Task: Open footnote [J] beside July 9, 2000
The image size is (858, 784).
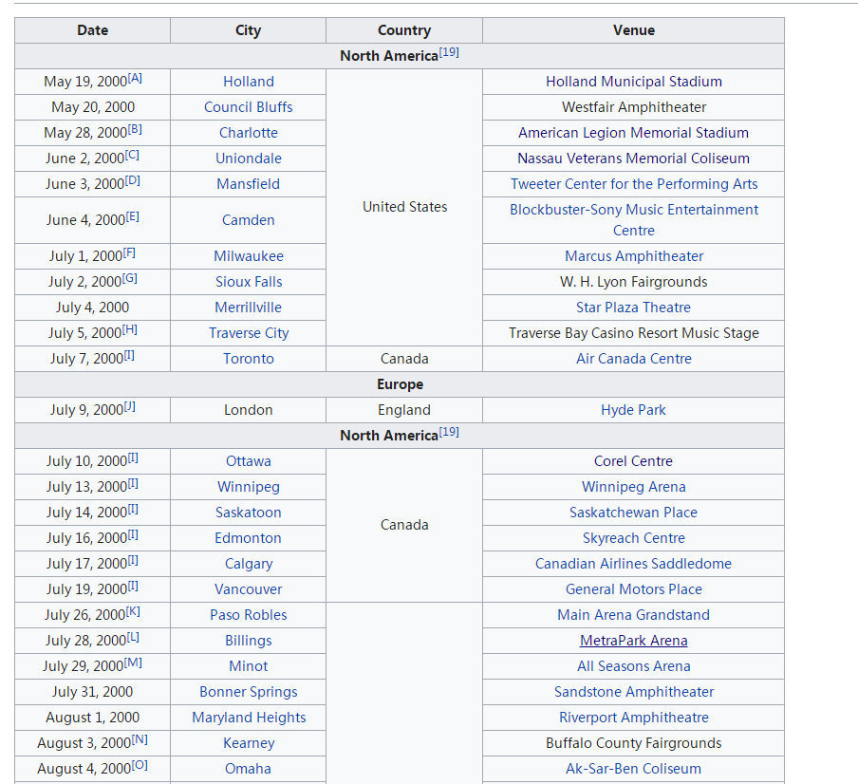Action: 130,407
